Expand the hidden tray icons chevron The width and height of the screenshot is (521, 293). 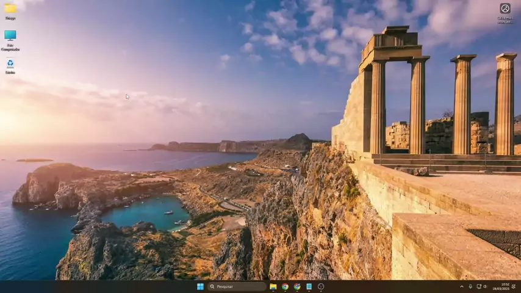coord(461,286)
